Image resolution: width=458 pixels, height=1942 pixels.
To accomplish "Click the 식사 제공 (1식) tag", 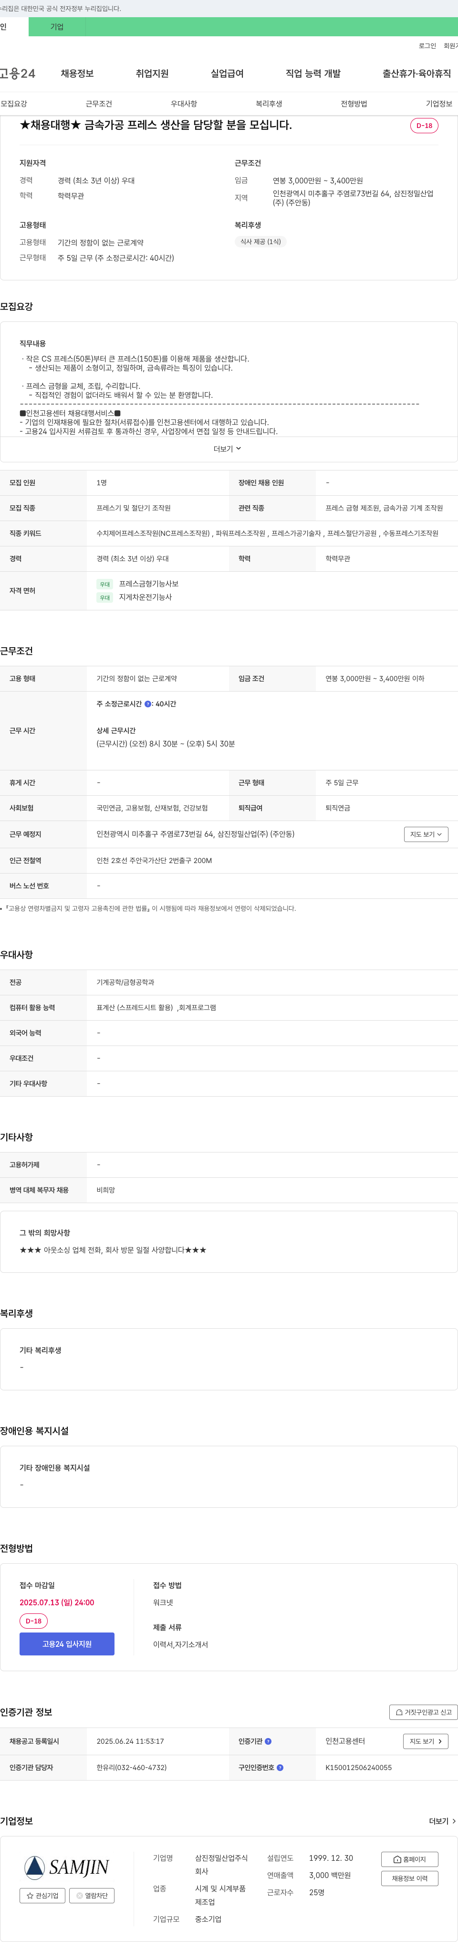I will click(x=260, y=242).
